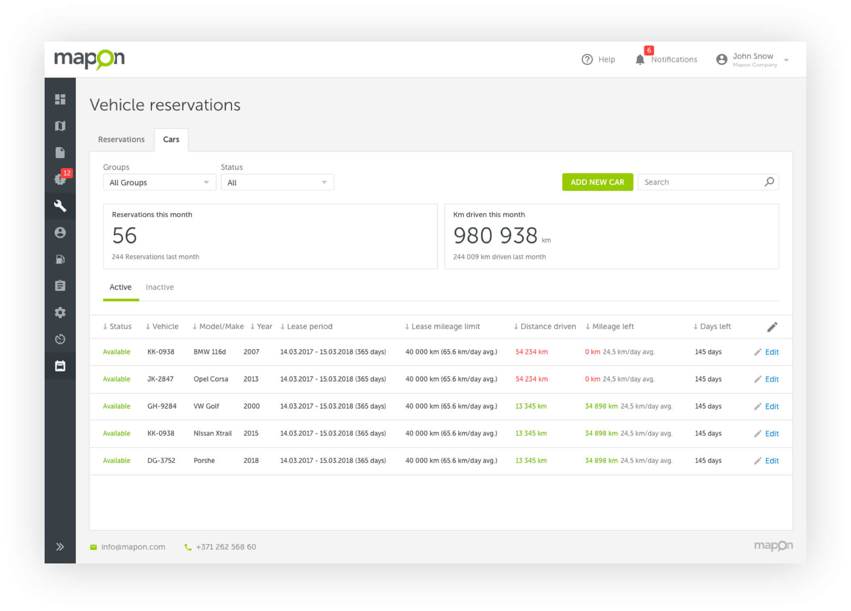
Task: Select the wrench maintenance icon in the sidebar
Action: point(60,206)
